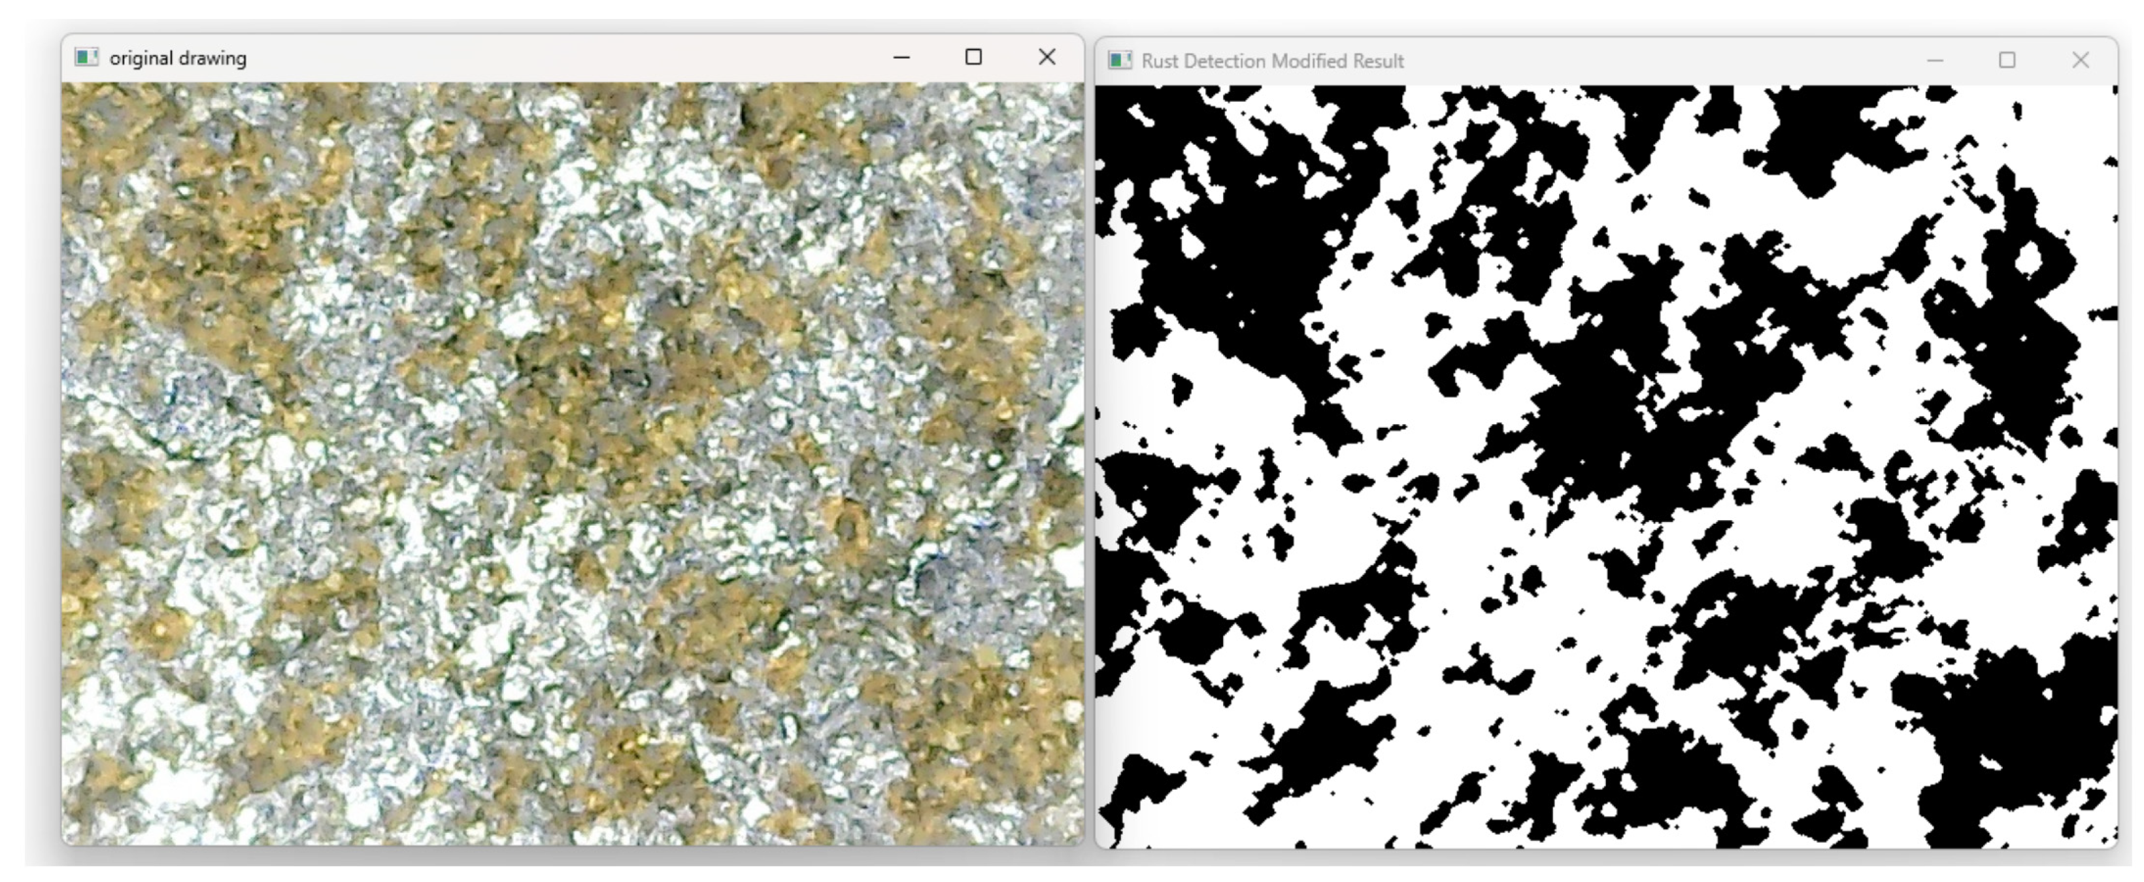2144x882 pixels.
Task: Click the "Rust Detection Modified Result" title text
Action: [x=1273, y=61]
